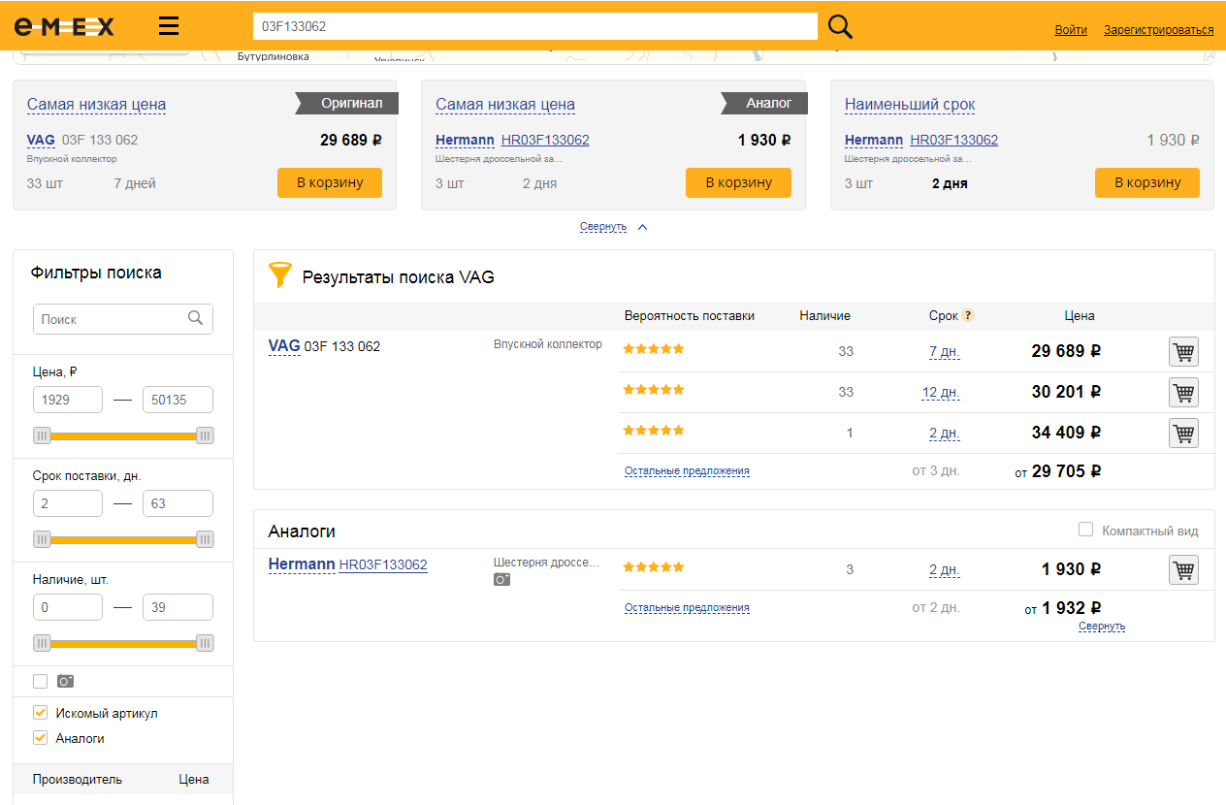
Task: Add the 30 201 ₽ offer to cart
Action: click(x=1183, y=393)
